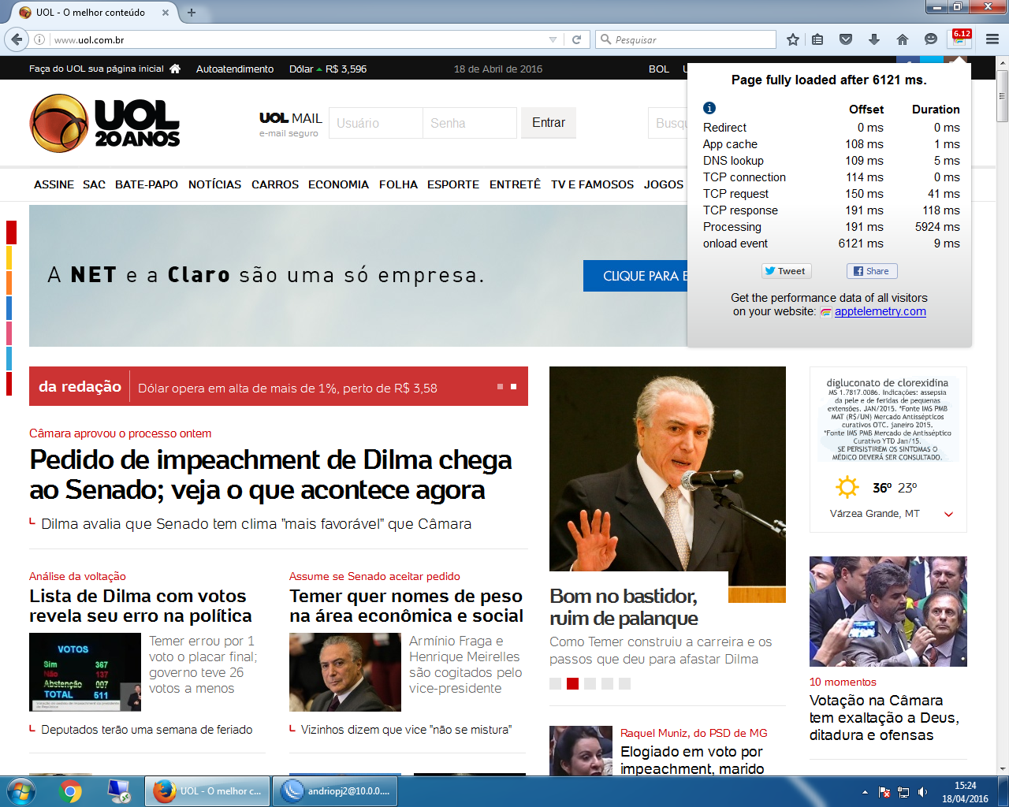Go to the Firefox home page icon

click(903, 39)
